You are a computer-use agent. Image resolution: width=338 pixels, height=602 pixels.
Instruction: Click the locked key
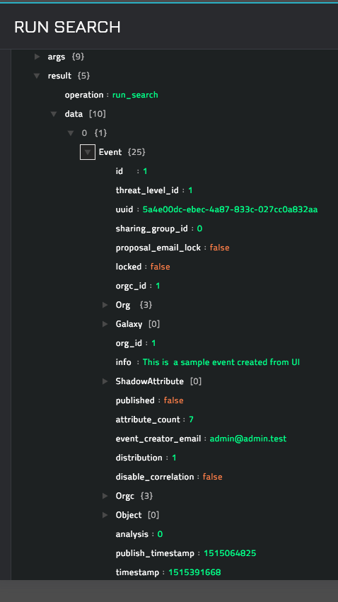[x=129, y=267]
